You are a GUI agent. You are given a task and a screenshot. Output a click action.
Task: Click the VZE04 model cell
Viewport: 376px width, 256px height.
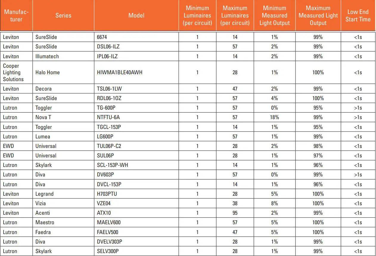104,203
